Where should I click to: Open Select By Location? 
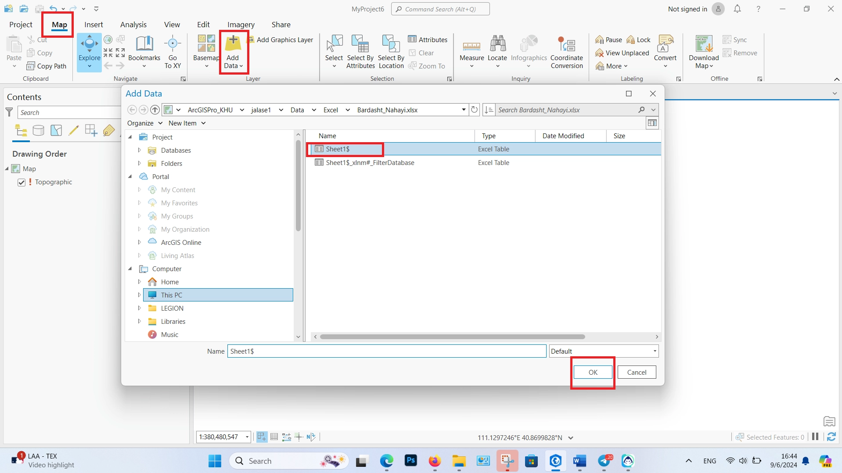point(391,52)
